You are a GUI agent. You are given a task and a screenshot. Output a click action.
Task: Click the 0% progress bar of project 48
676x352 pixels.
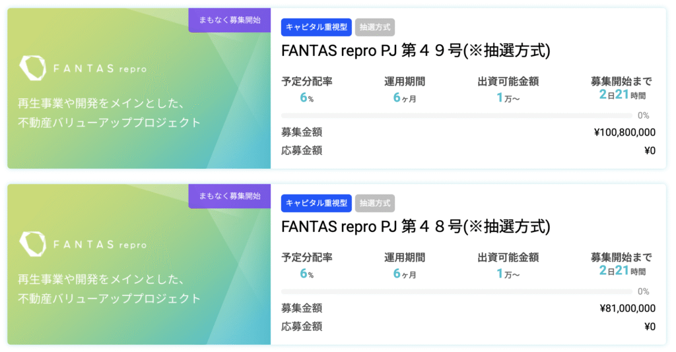coord(457,292)
